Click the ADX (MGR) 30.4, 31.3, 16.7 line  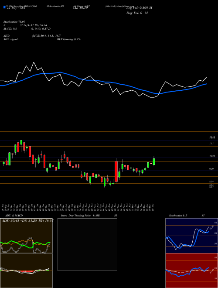[x=32, y=36]
